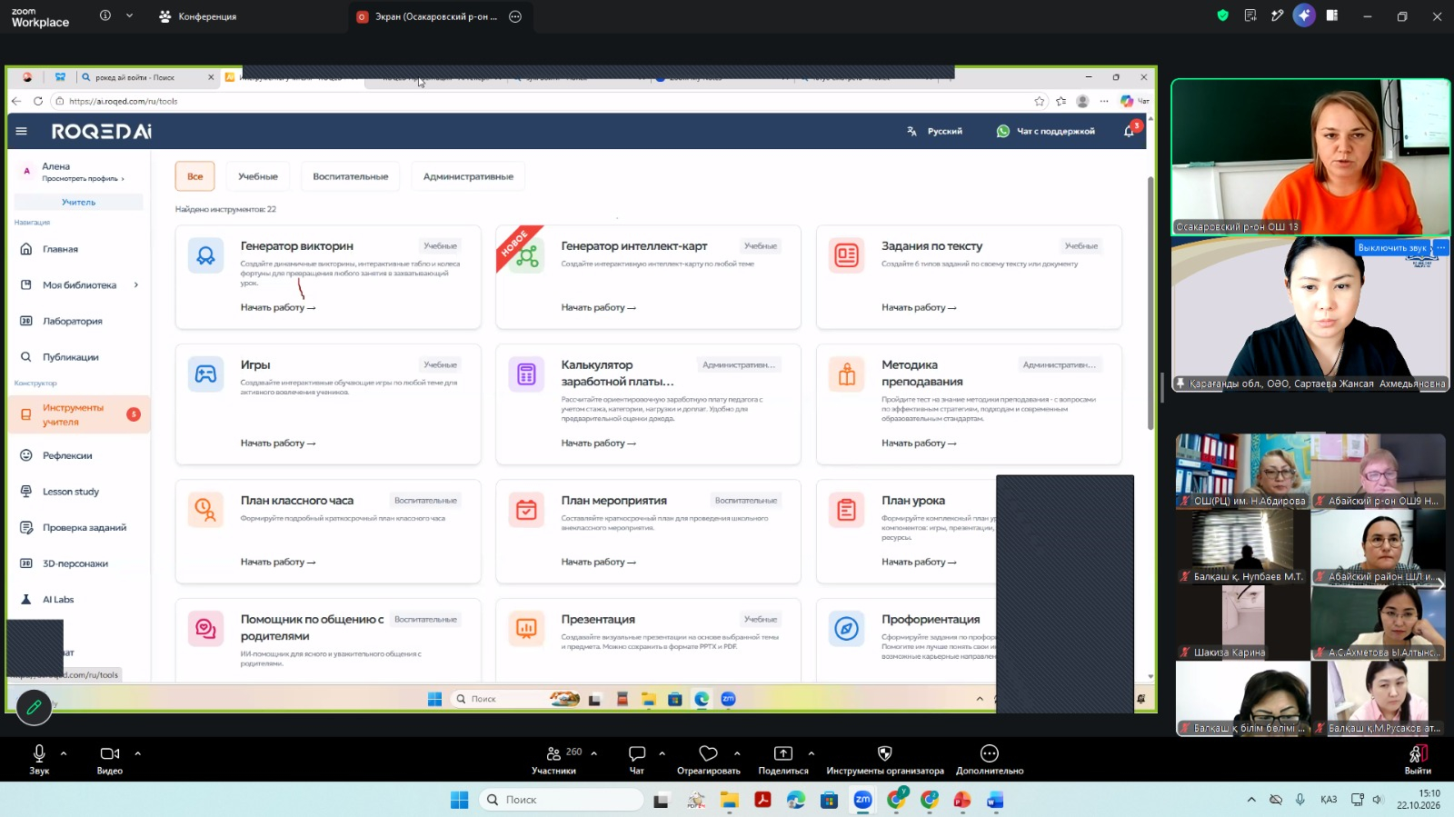Click the Калькулятор заработной платы icon
The height and width of the screenshot is (817, 1454).
(527, 374)
